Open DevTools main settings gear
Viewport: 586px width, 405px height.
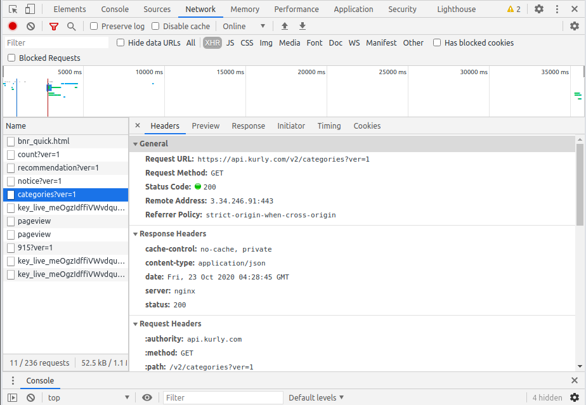(539, 9)
